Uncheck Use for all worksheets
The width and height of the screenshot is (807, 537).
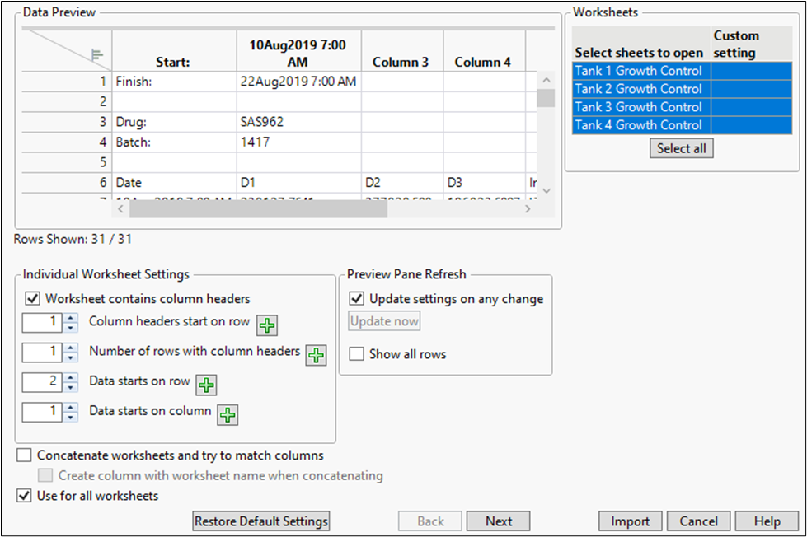pyautogui.click(x=24, y=496)
